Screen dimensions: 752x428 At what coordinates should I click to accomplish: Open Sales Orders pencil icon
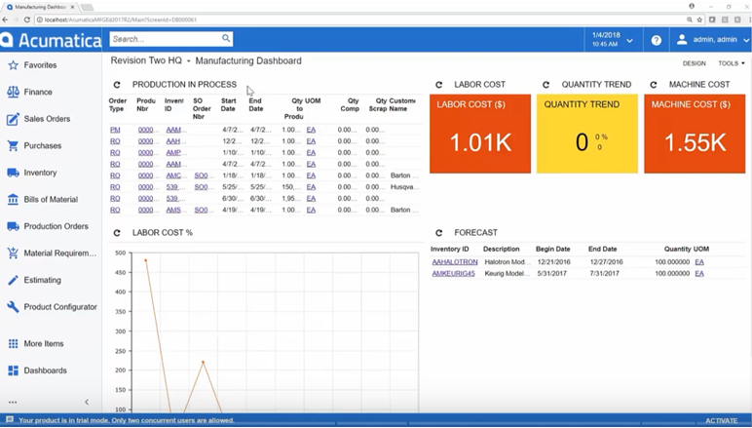pyautogui.click(x=13, y=119)
